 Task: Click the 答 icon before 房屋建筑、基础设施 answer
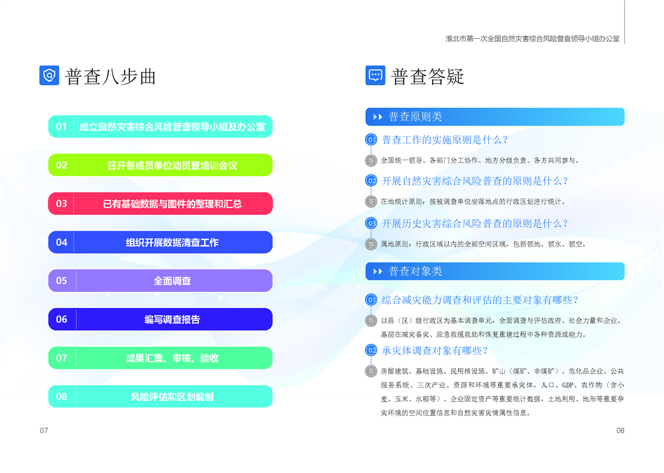tap(371, 371)
